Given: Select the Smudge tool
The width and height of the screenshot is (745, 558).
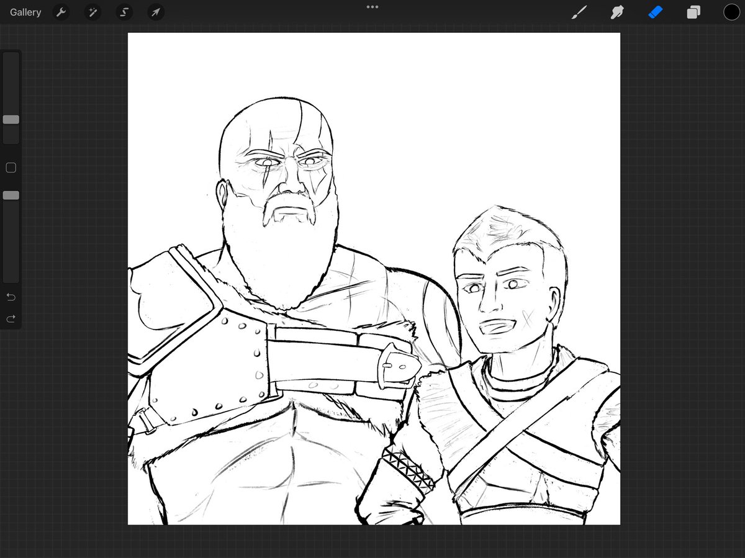Looking at the screenshot, I should (x=617, y=12).
